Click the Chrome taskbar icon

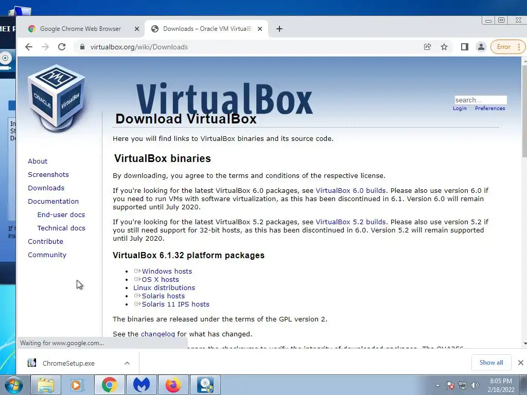coord(110,385)
